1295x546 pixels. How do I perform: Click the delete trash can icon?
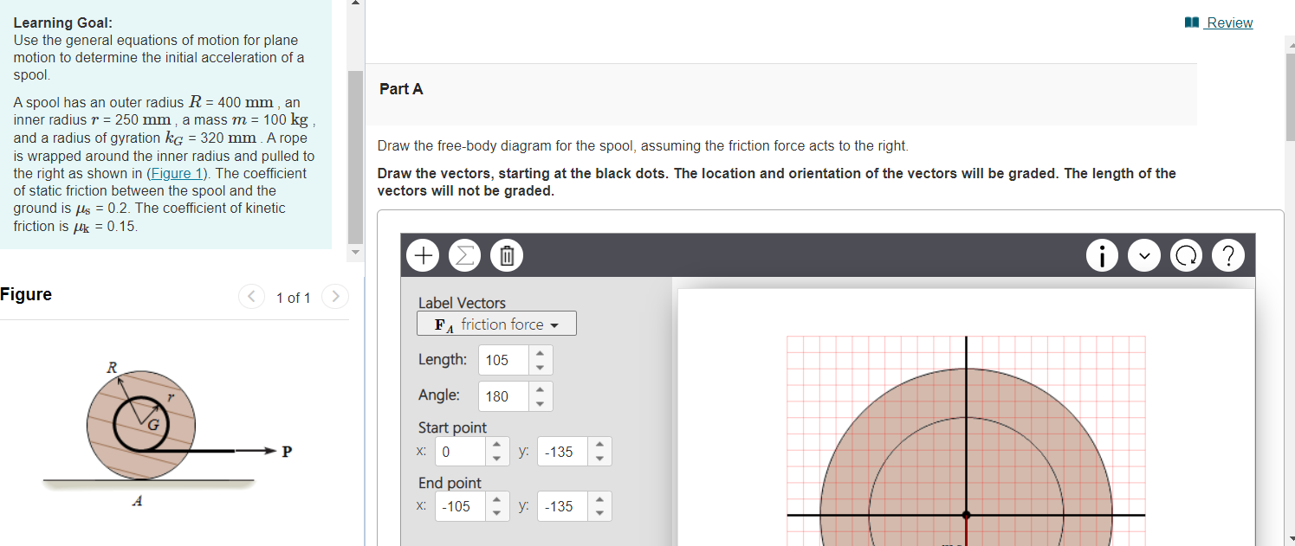(x=508, y=255)
